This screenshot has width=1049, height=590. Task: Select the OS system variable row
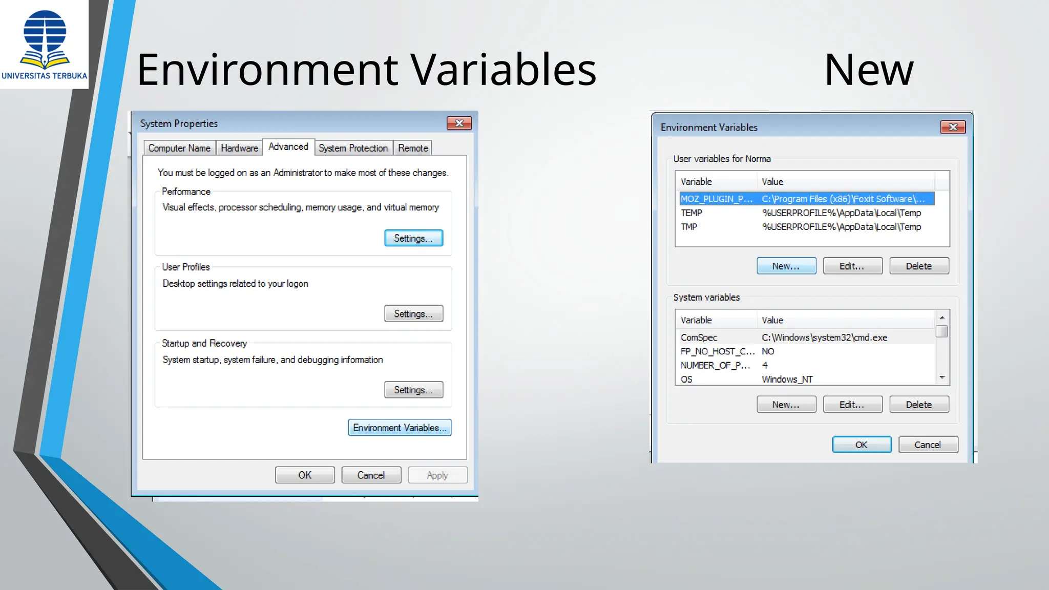[x=807, y=379]
